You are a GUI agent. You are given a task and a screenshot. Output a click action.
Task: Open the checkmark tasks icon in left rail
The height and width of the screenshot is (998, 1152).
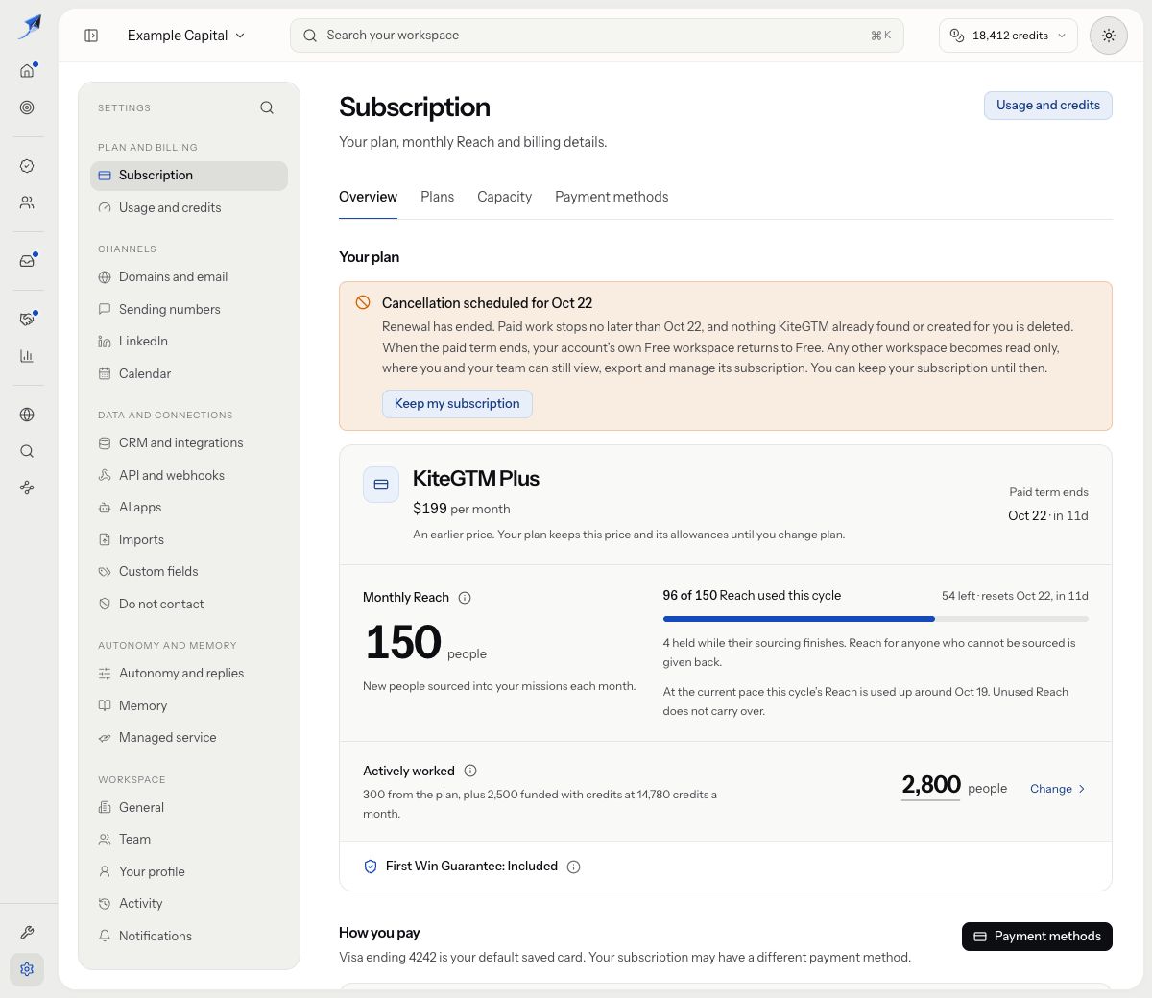click(x=27, y=166)
